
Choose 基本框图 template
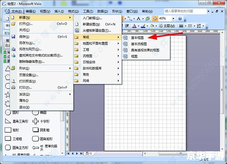click(x=146, y=38)
